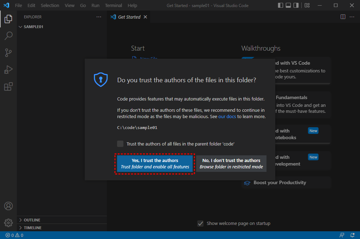
Task: Close the Get Started tab
Action: click(145, 17)
